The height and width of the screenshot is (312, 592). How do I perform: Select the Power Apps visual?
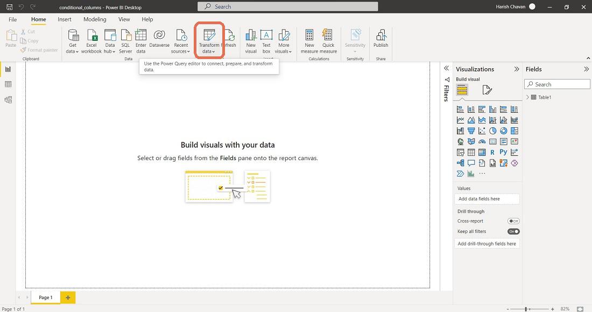pyautogui.click(x=514, y=163)
